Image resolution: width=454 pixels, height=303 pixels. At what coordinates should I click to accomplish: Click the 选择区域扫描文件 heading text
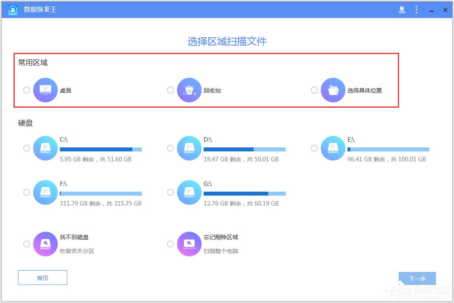[227, 41]
